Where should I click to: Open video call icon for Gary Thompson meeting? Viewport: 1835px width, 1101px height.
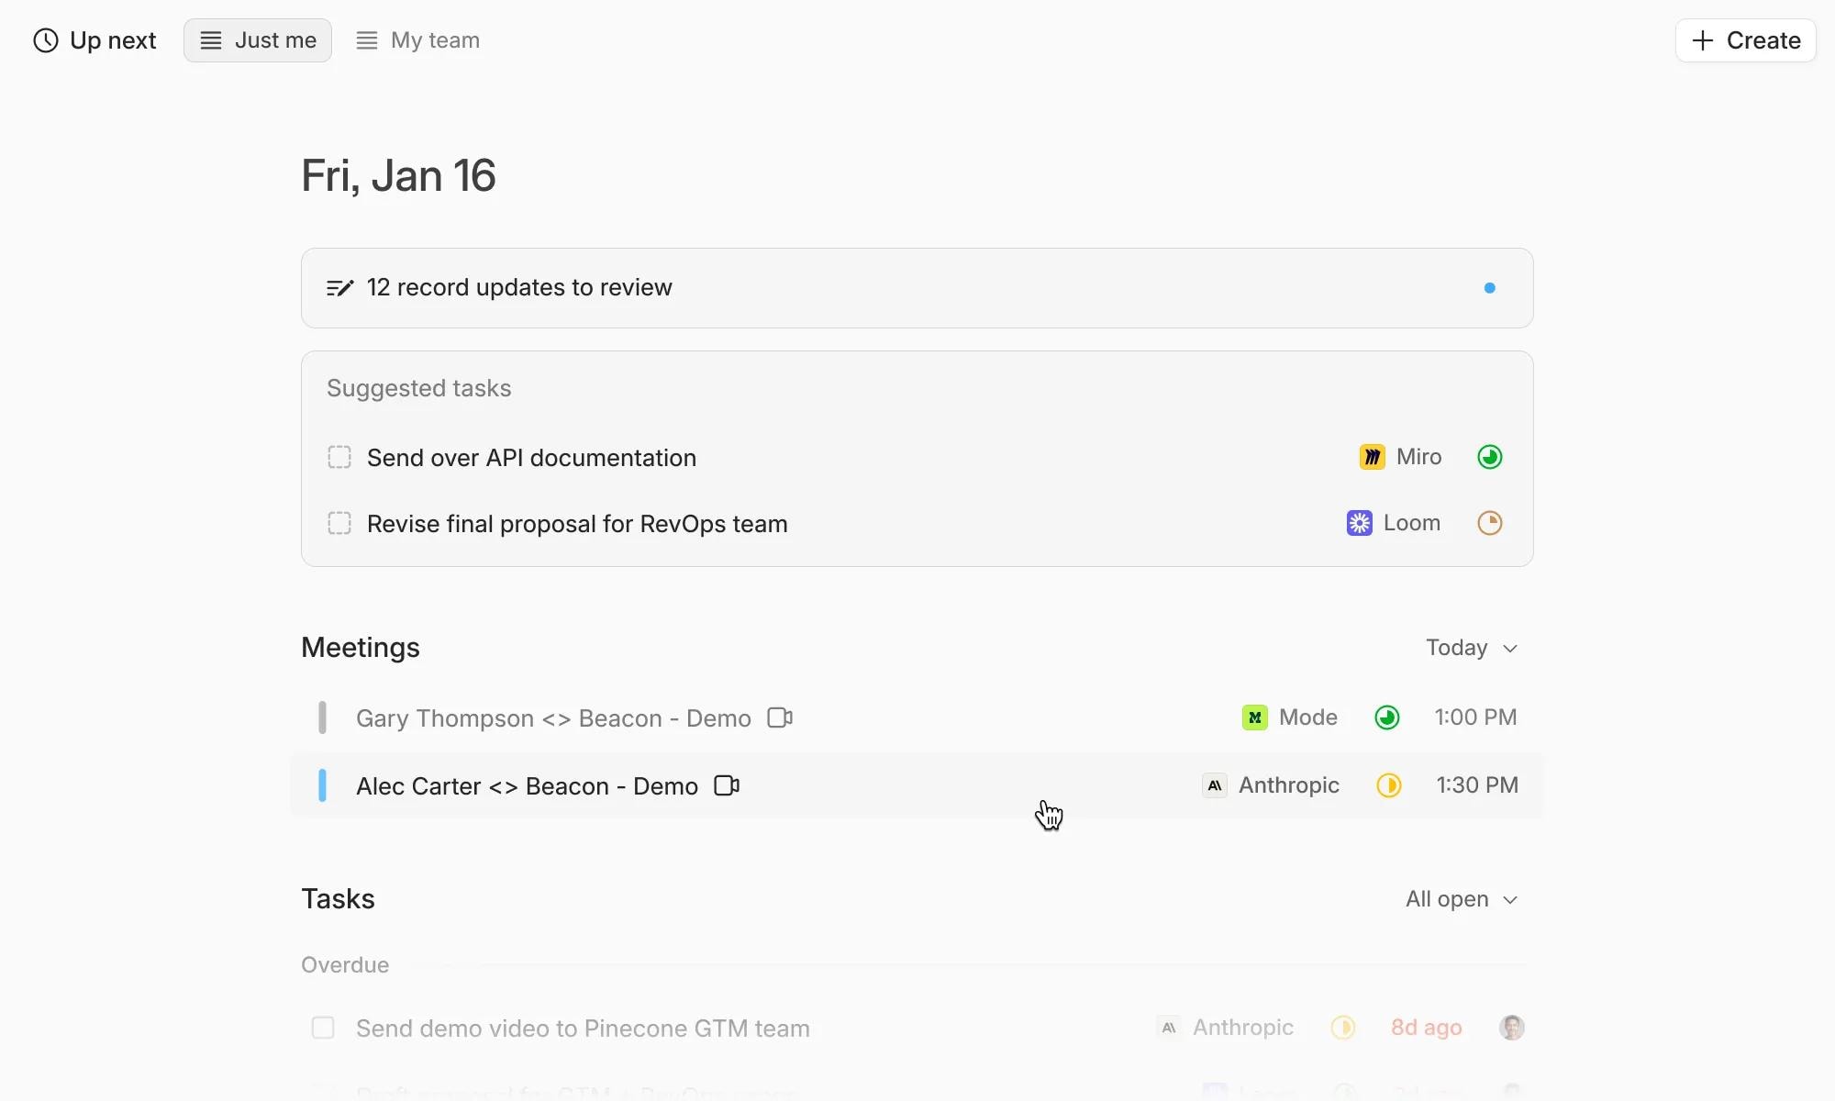point(779,717)
